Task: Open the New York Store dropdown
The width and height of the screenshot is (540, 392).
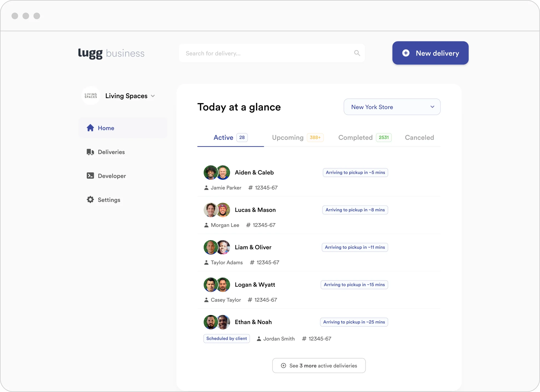Action: pos(392,107)
